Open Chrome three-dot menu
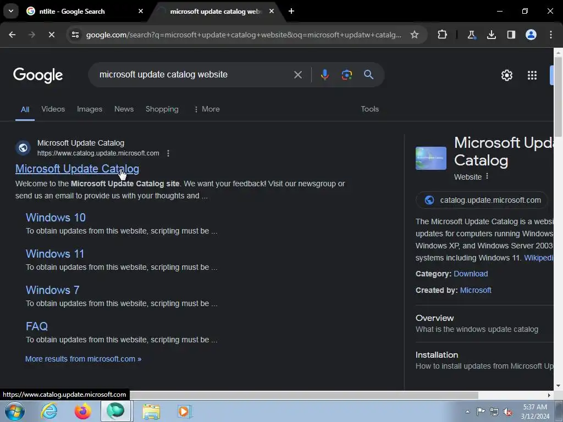 click(x=551, y=35)
